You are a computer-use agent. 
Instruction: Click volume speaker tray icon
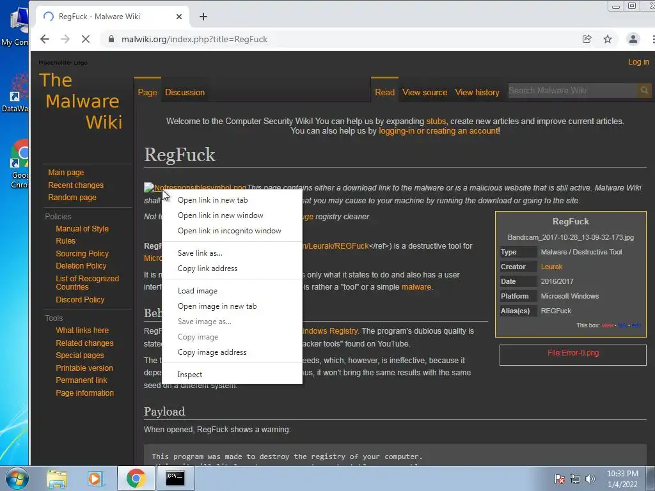coord(590,479)
